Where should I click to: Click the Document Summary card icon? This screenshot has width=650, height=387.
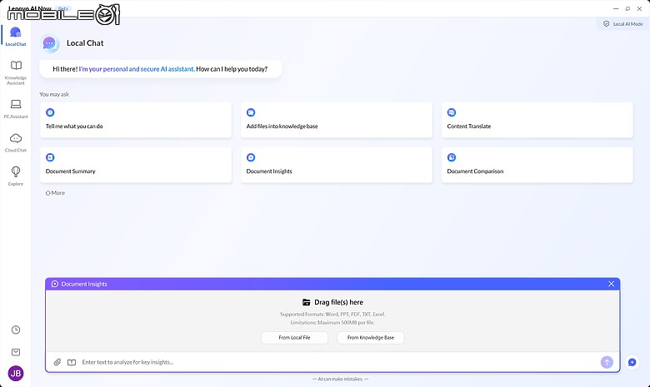(50, 157)
